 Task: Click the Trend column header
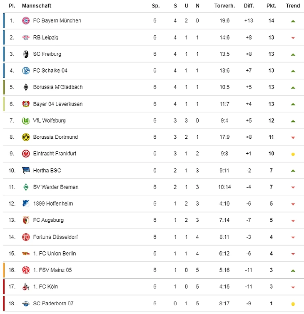pos(293,6)
